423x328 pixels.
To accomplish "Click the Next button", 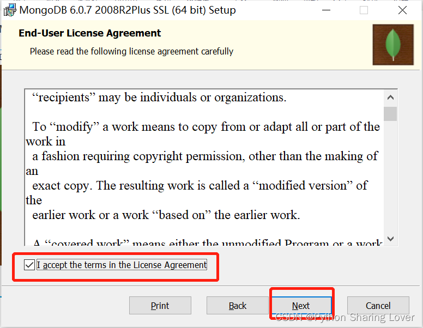I will tap(301, 306).
